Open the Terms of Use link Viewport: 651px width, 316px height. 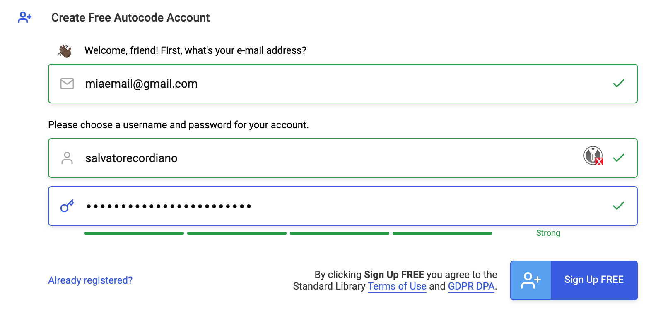click(x=397, y=286)
